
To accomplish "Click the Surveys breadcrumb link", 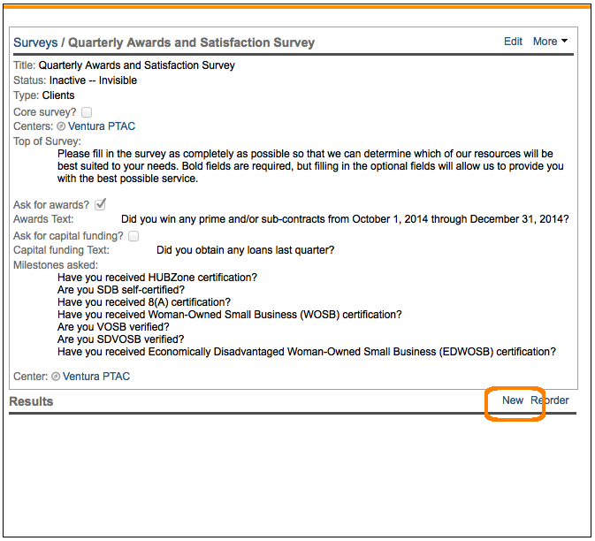I will click(x=35, y=42).
